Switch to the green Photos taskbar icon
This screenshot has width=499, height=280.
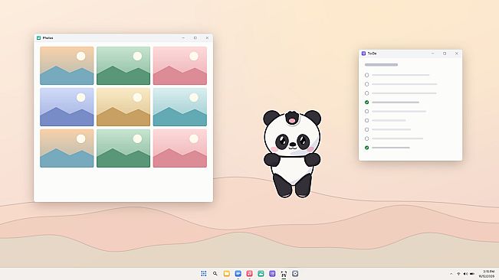[261, 273]
